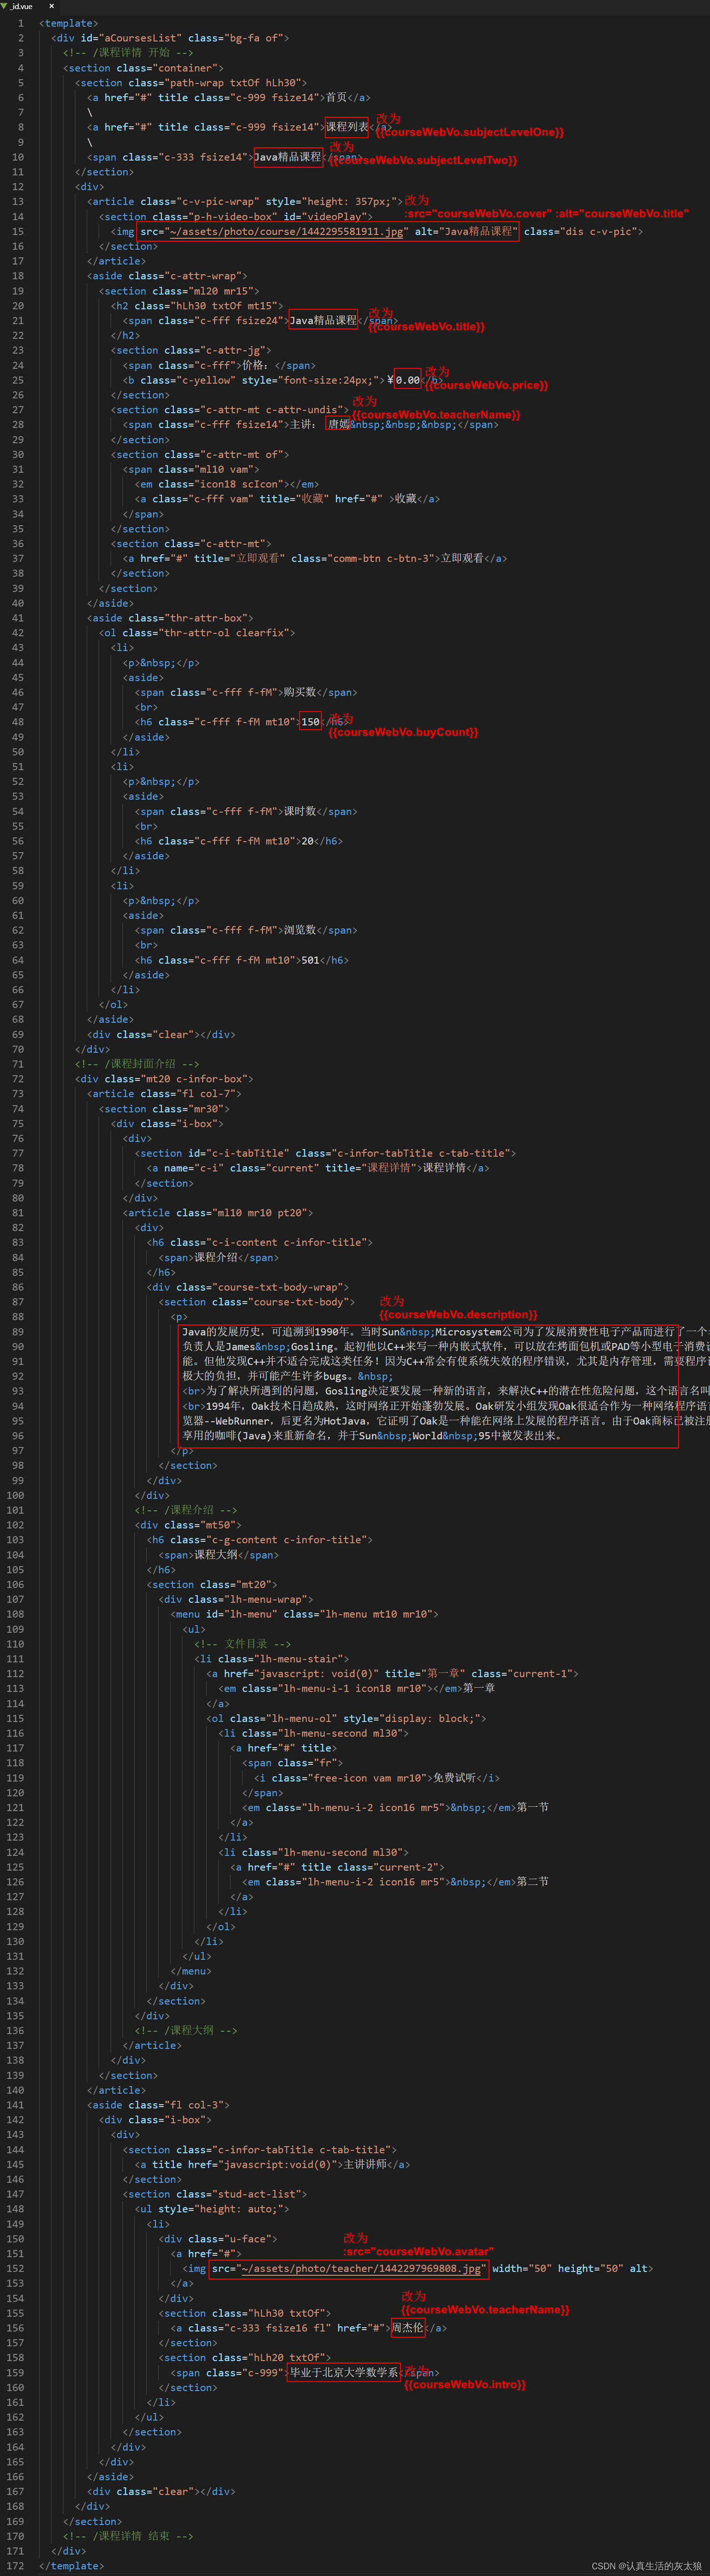Viewport: 710px width, 2576px height.
Task: Click the '首页' link text in code
Action: tap(337, 98)
